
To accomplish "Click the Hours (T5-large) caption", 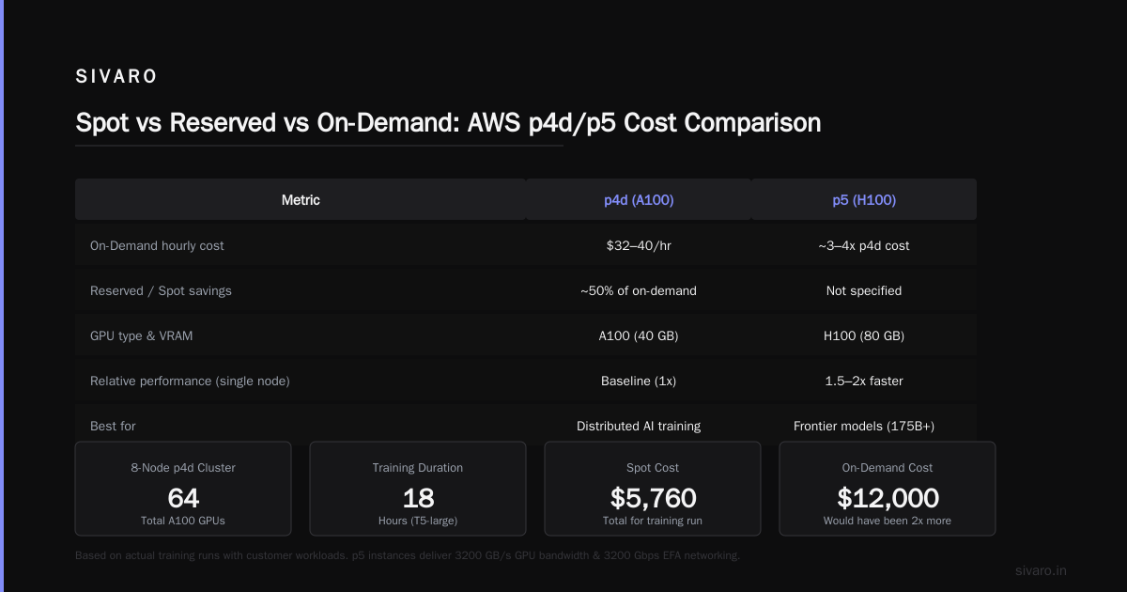I will (418, 521).
